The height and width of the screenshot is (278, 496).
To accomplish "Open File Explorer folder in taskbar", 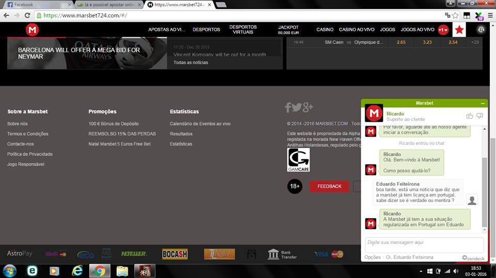I will point(122,271).
